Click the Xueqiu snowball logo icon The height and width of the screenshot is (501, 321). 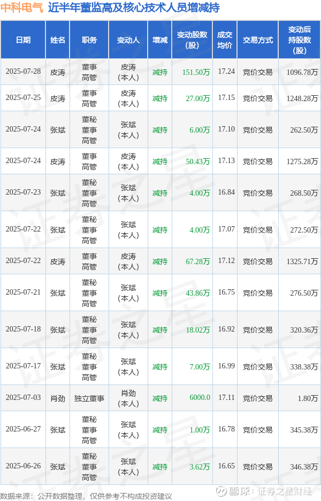pyautogui.click(x=221, y=491)
